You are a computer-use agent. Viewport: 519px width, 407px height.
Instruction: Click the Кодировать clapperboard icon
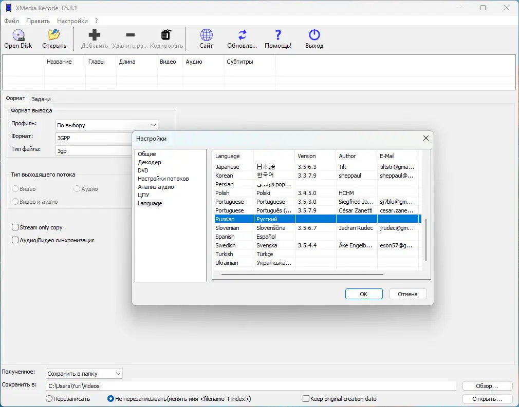[x=166, y=35]
